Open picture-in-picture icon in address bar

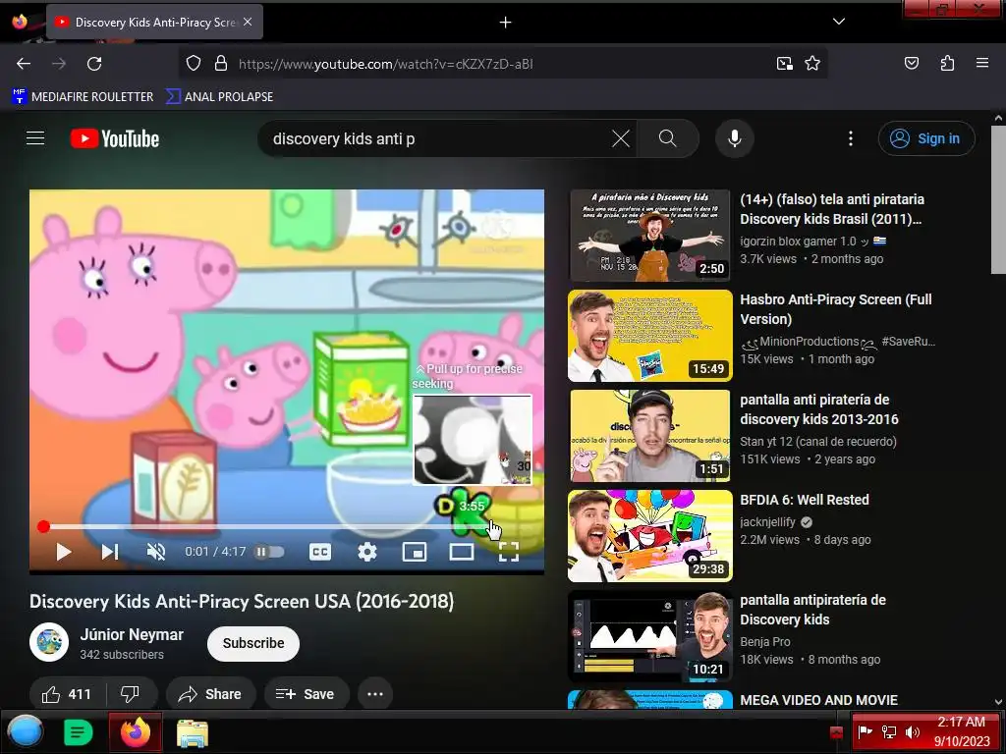pyautogui.click(x=784, y=64)
